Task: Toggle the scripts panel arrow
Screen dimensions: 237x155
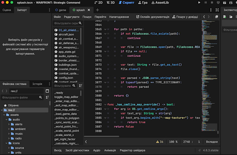Action: (x=86, y=142)
